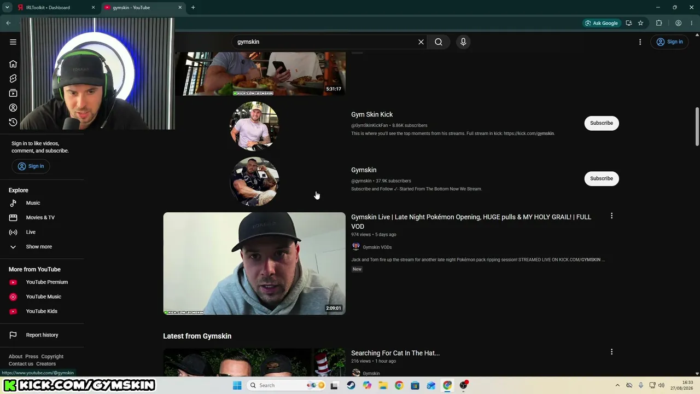The image size is (700, 394).
Task: Open YouTube settings three-dot menu
Action: pos(640,42)
